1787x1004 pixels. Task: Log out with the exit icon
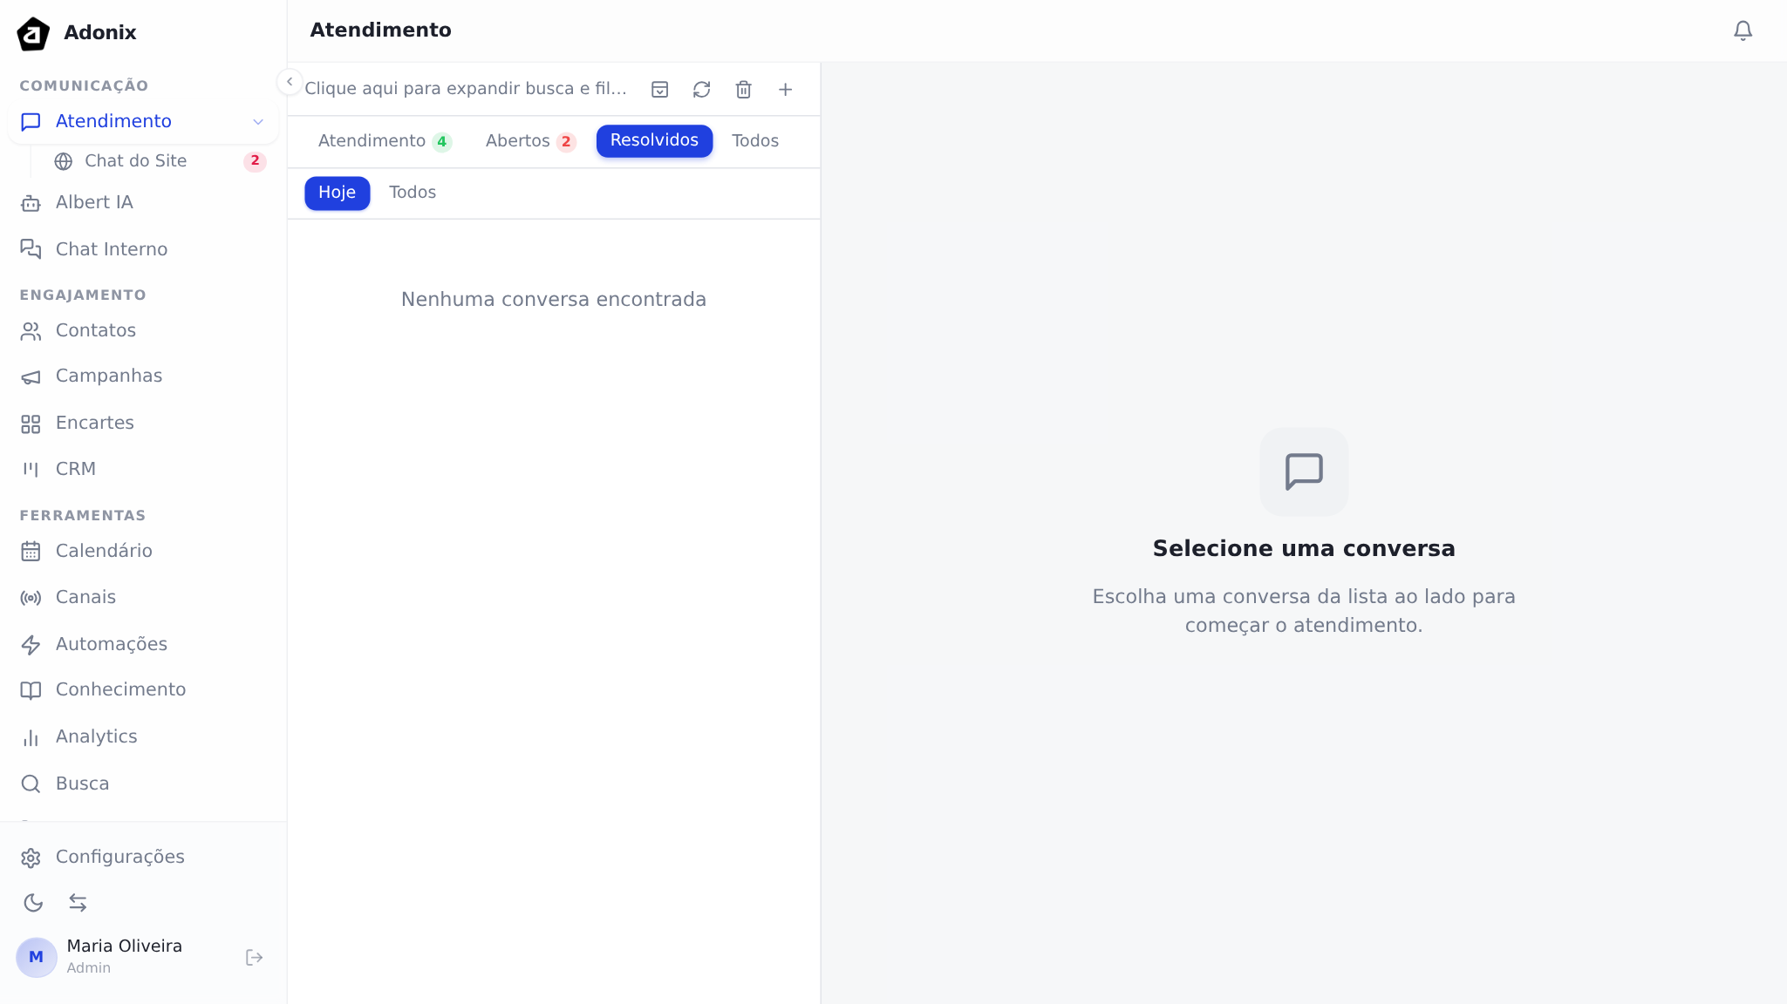pyautogui.click(x=254, y=958)
